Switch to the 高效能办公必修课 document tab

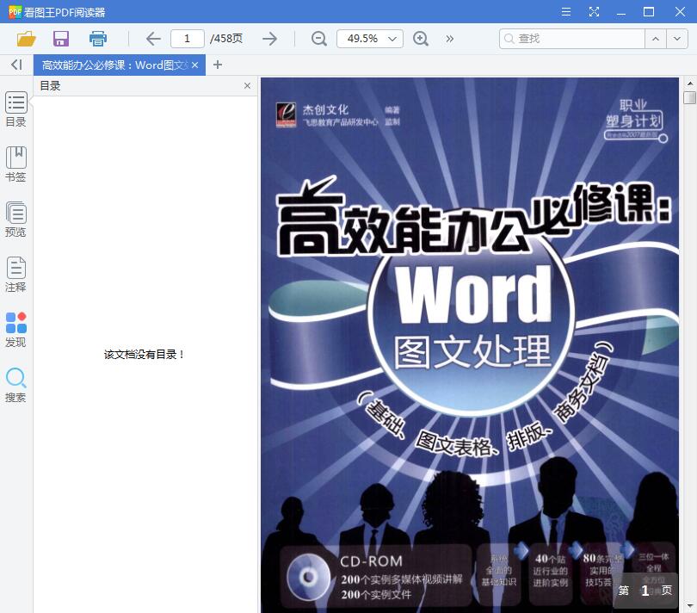(114, 65)
